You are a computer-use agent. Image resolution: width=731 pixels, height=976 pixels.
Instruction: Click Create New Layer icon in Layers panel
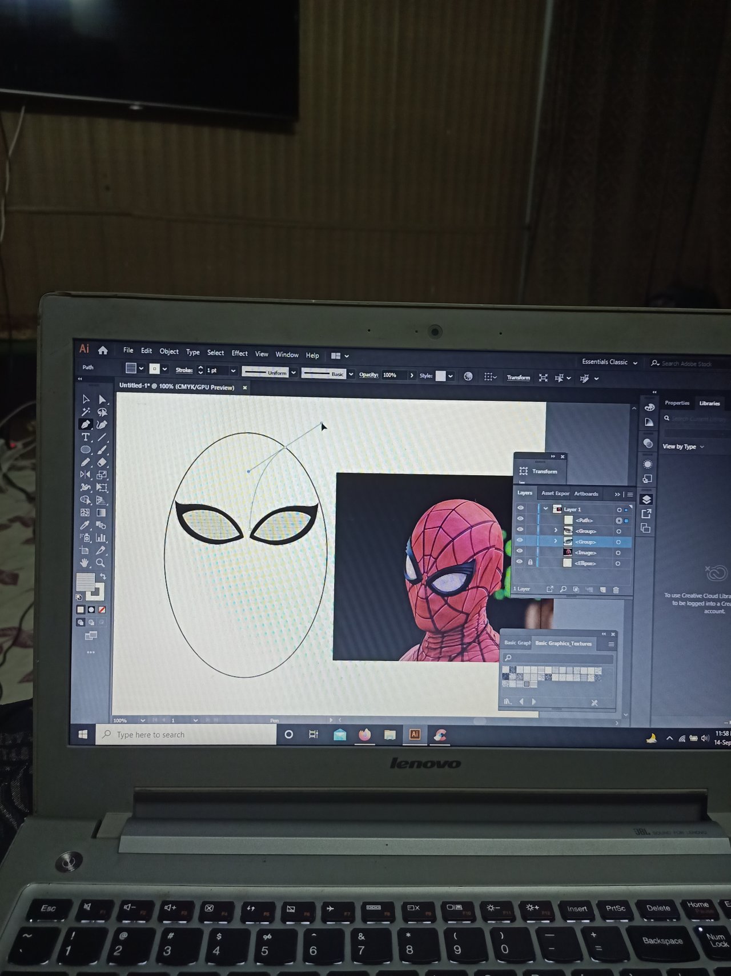(603, 589)
